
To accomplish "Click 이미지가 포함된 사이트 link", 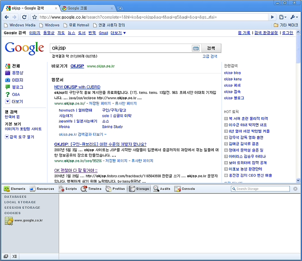I will click(x=23, y=129).
